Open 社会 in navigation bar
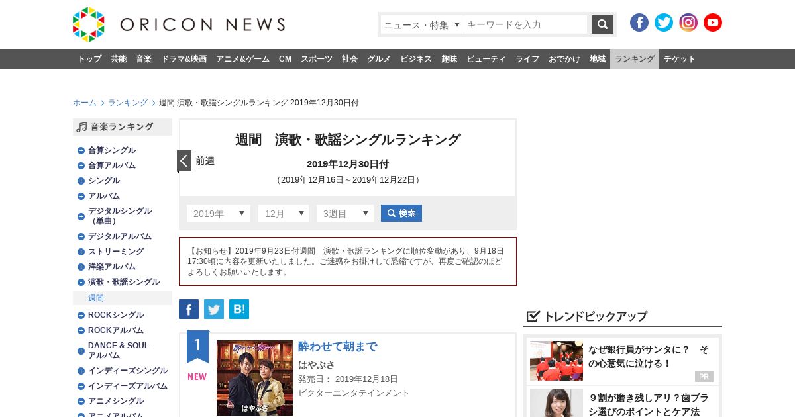Image resolution: width=795 pixels, height=417 pixels. click(x=350, y=59)
